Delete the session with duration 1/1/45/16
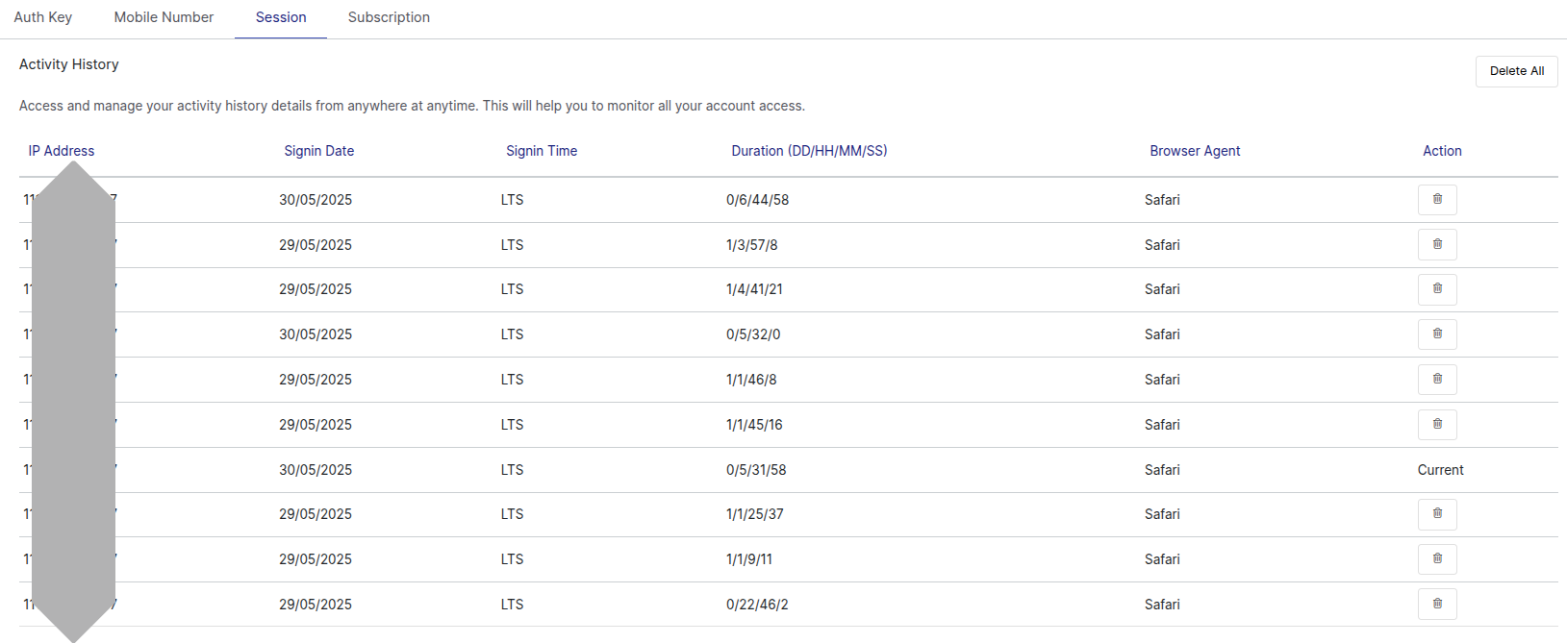1567x643 pixels. point(1437,425)
